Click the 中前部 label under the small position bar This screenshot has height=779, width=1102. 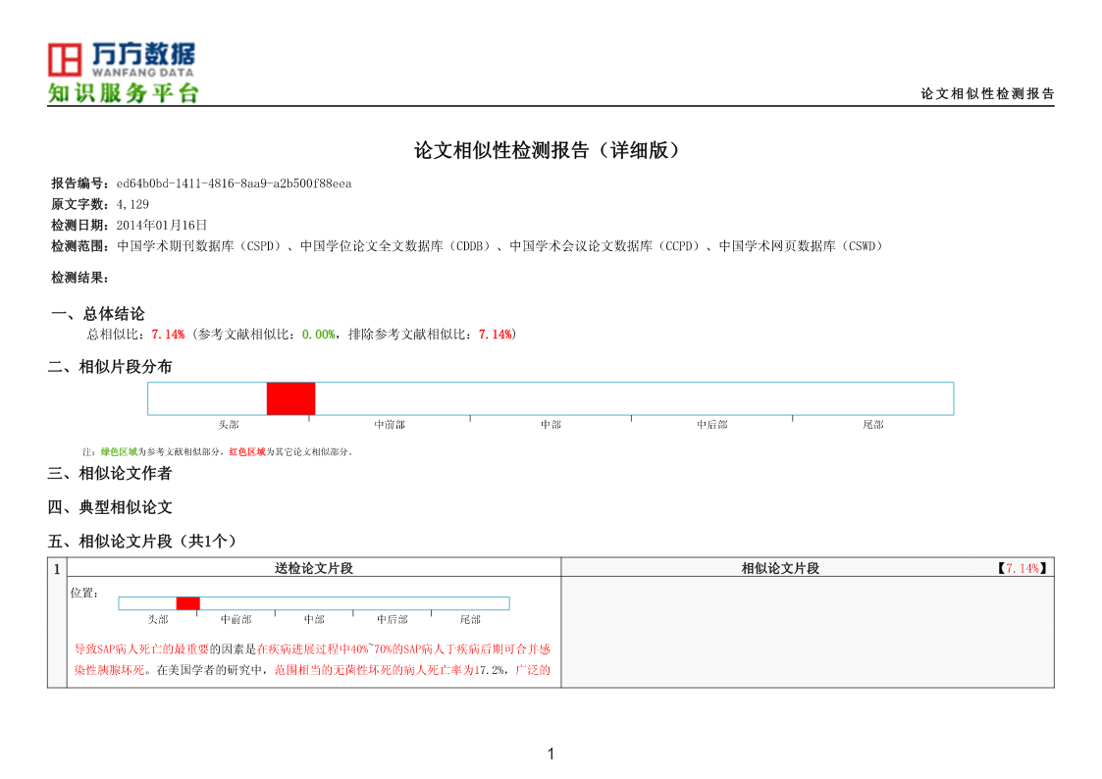[x=236, y=619]
